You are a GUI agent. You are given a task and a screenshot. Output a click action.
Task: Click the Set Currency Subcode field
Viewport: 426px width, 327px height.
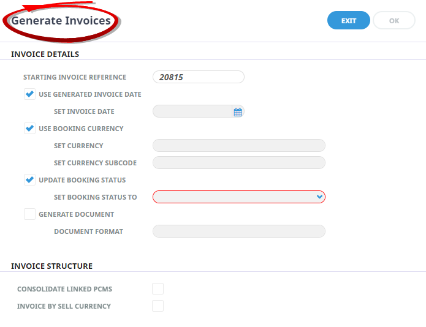click(x=239, y=163)
